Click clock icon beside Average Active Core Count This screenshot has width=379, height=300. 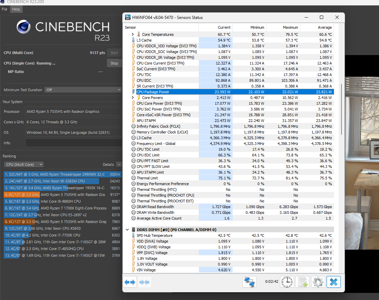click(x=134, y=218)
